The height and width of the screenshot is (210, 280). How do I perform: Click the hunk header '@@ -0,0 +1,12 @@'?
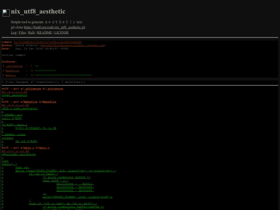pos(16,105)
